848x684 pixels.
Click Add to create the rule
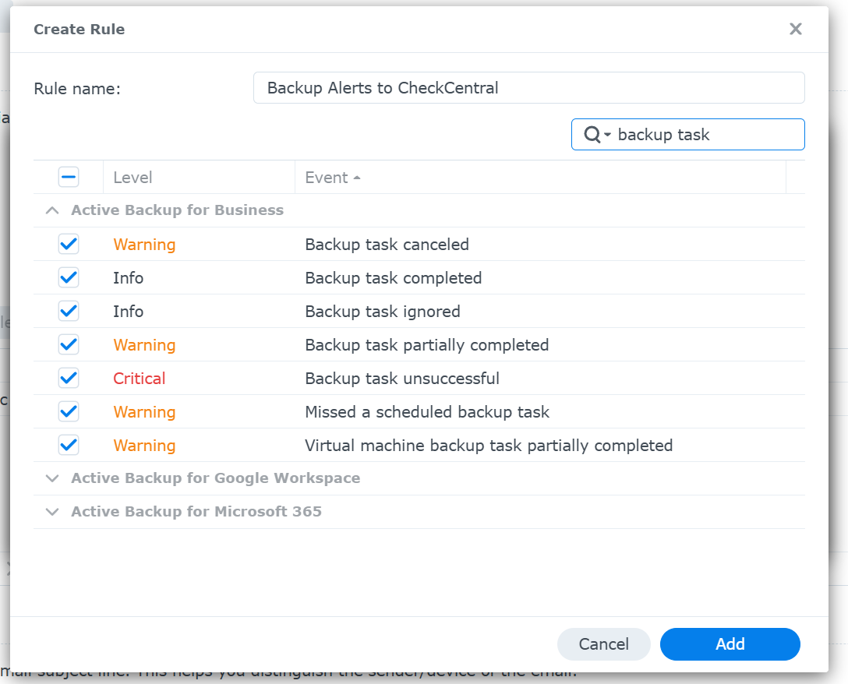[x=730, y=644]
